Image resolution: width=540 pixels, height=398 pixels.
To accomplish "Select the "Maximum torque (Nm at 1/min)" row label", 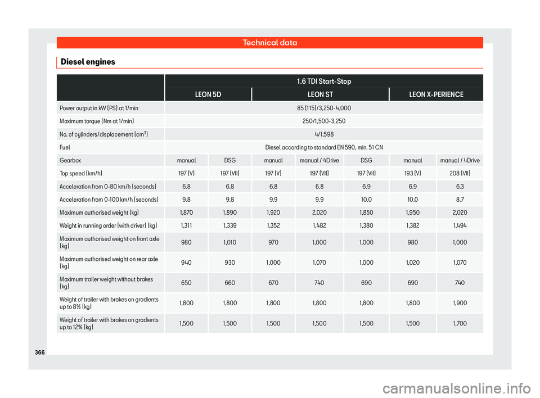I will (x=97, y=121).
